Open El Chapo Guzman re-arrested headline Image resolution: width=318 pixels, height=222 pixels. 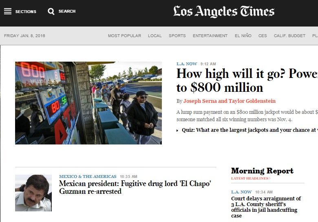tap(135, 187)
